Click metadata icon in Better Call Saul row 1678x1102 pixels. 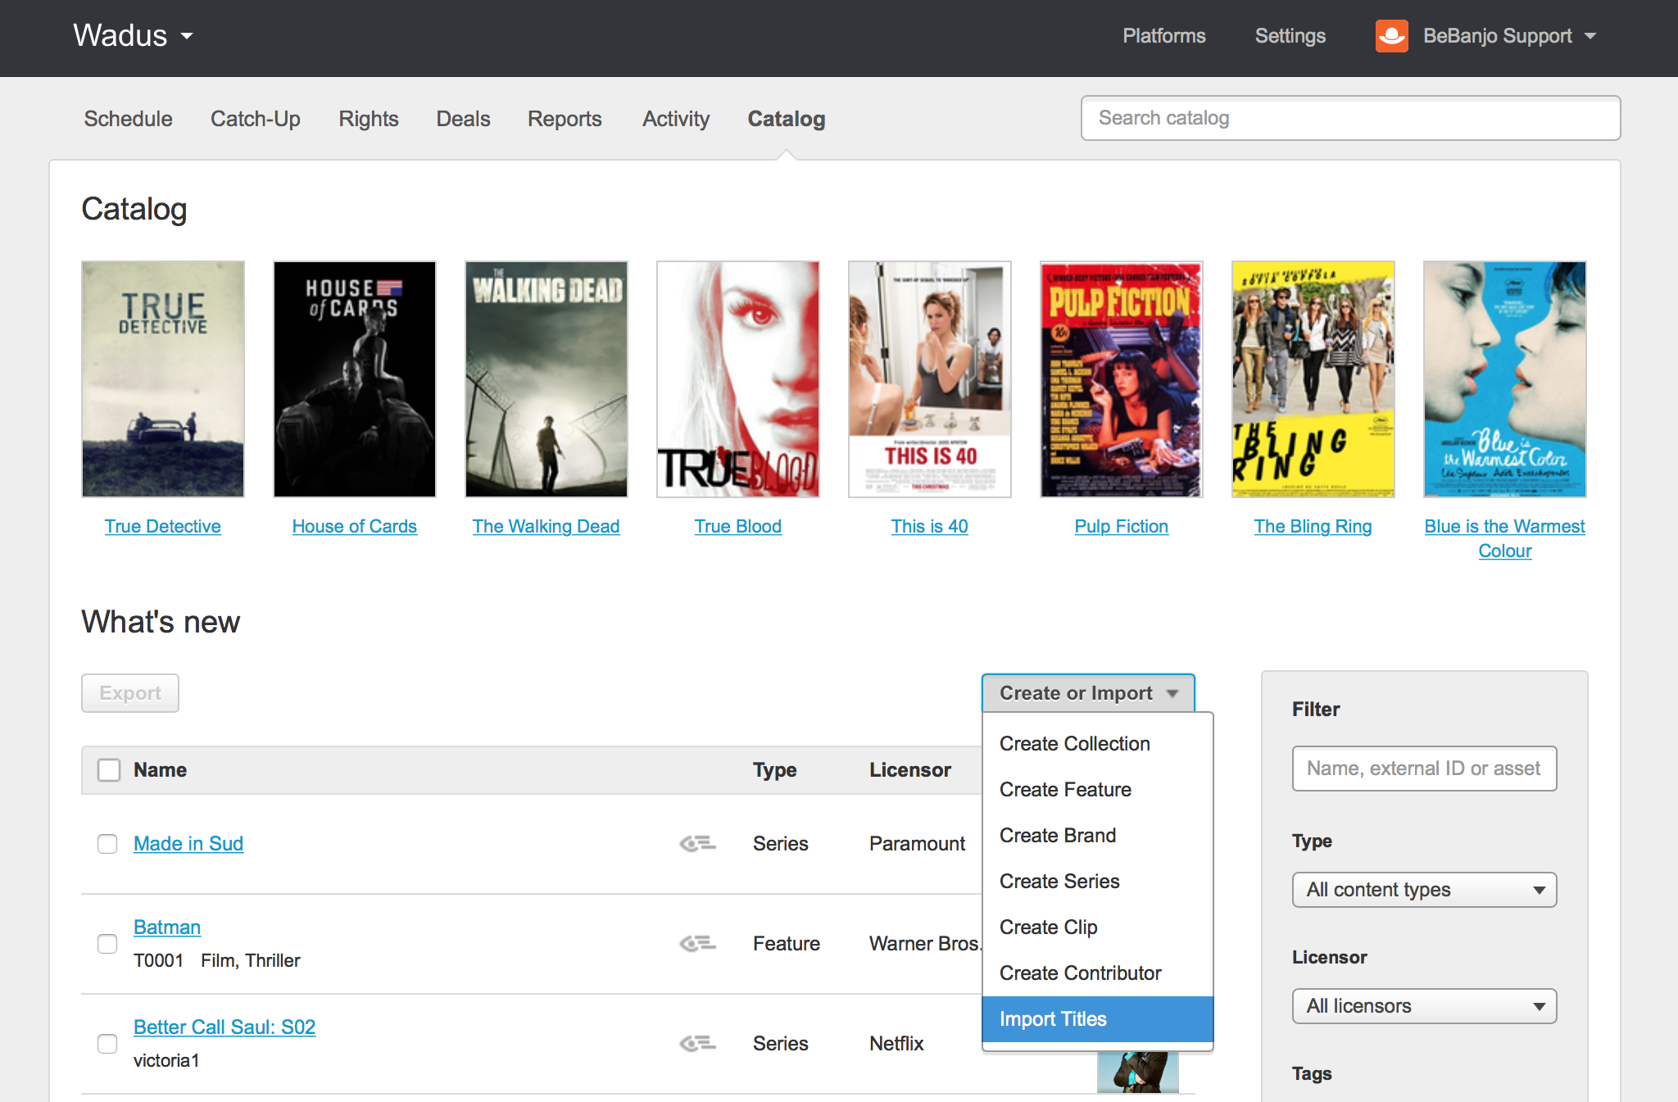click(697, 1043)
